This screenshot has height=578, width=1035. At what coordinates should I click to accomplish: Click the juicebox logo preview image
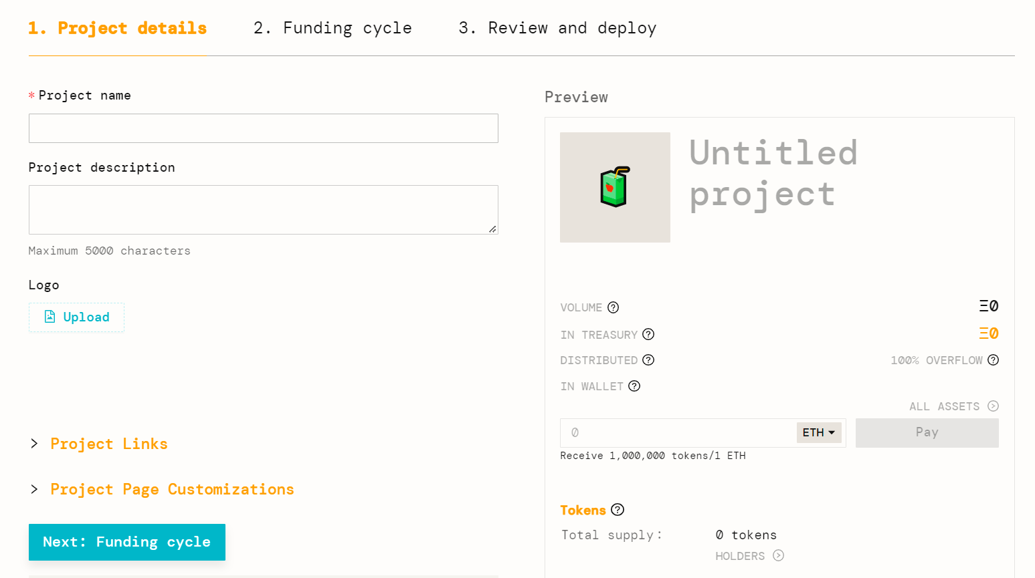[x=615, y=187]
